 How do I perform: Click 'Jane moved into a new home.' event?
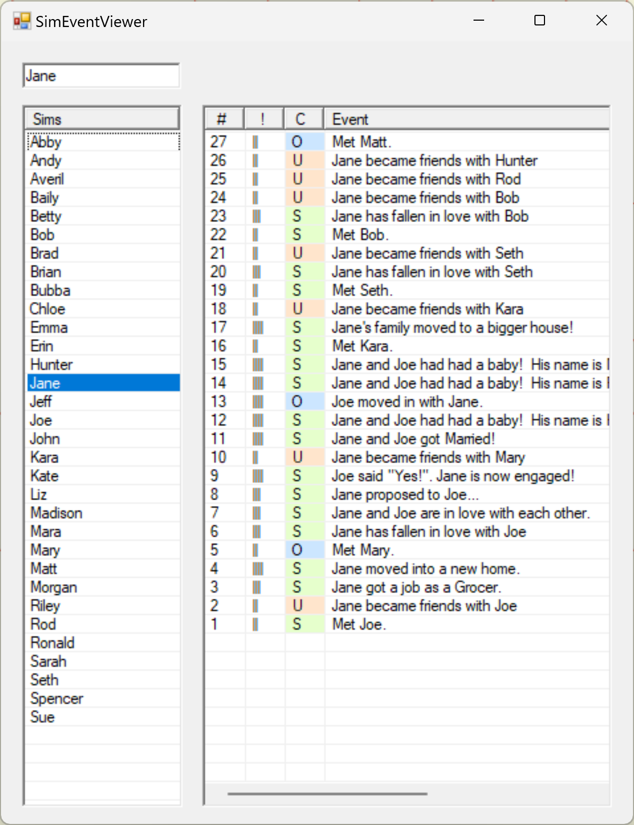point(407,568)
